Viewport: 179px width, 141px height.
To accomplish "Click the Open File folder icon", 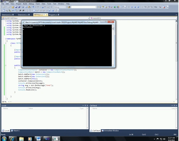I will click(x=13, y=7).
